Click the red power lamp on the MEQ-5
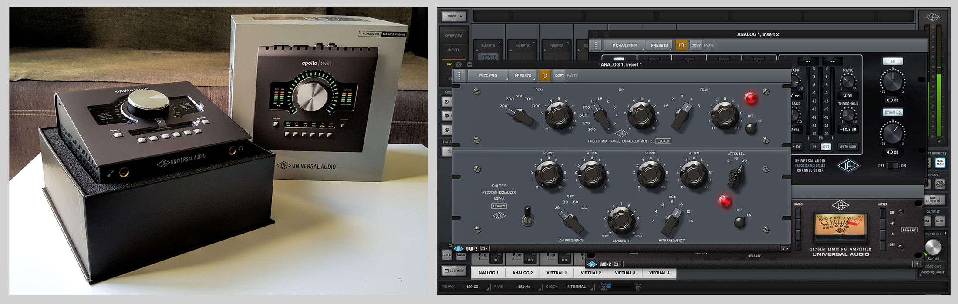Screen dimensions: 958x304 click(751, 98)
